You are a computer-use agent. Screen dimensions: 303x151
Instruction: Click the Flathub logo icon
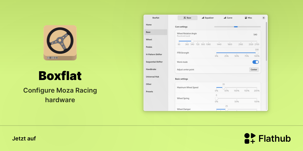(250, 138)
